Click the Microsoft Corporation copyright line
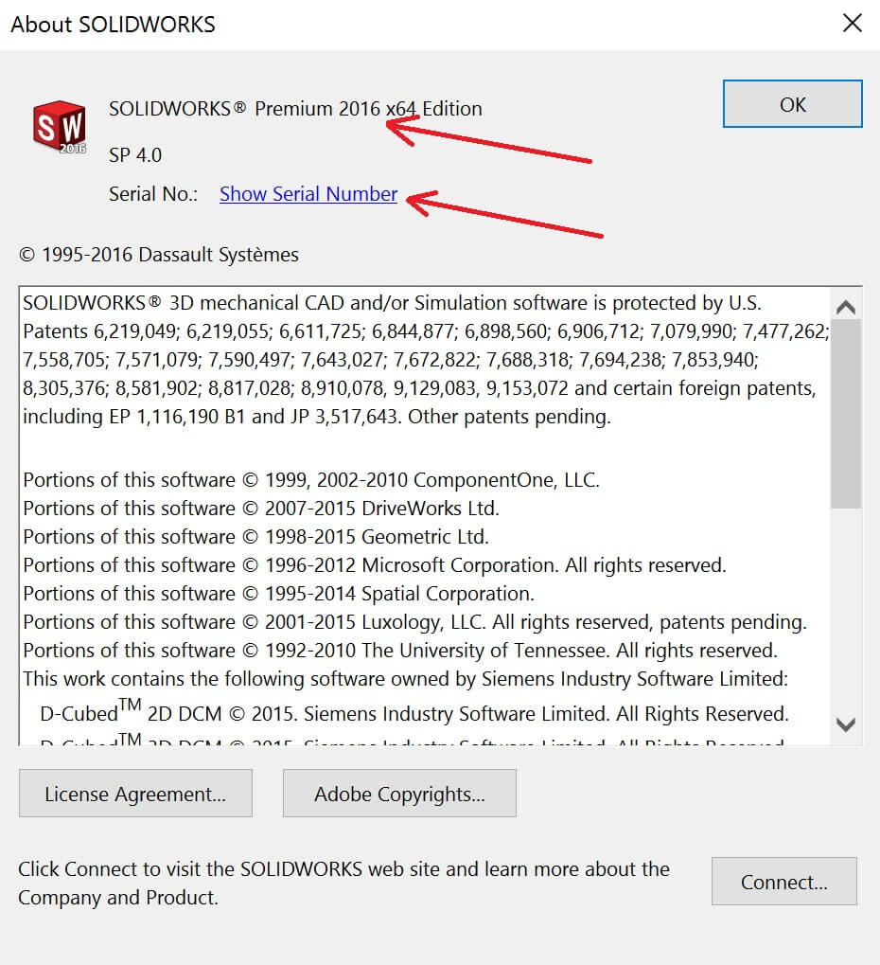 point(375,565)
